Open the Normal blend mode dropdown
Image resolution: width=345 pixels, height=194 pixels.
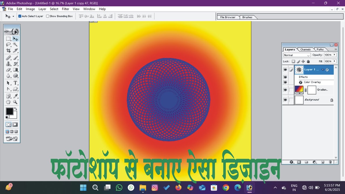pos(297,55)
